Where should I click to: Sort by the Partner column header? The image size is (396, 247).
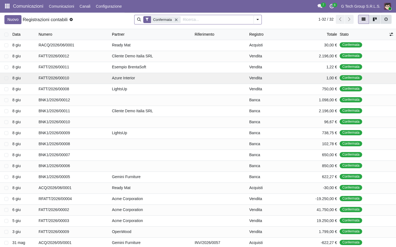coord(118,34)
